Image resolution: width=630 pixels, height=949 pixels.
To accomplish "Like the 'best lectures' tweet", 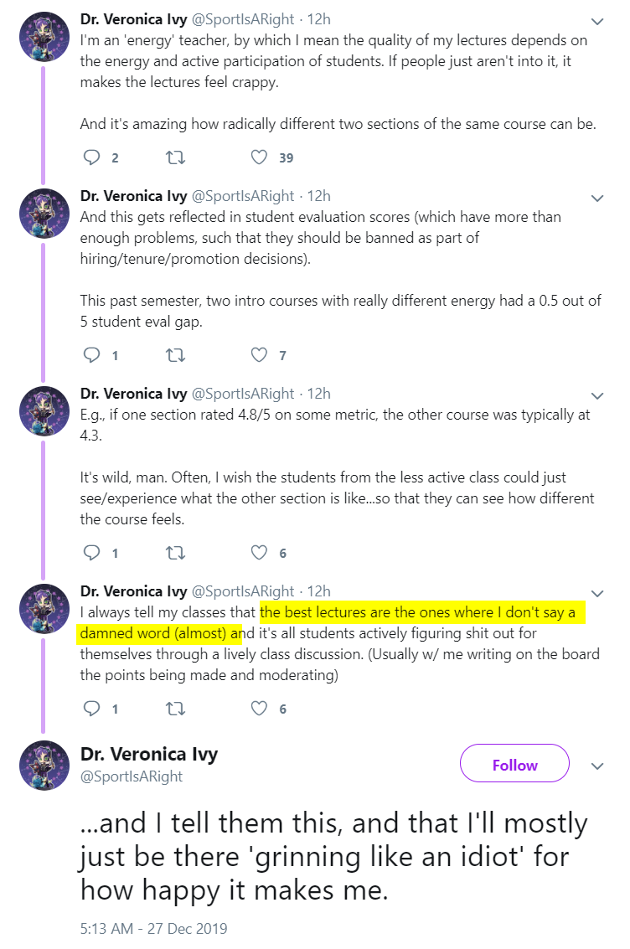I will coord(260,709).
